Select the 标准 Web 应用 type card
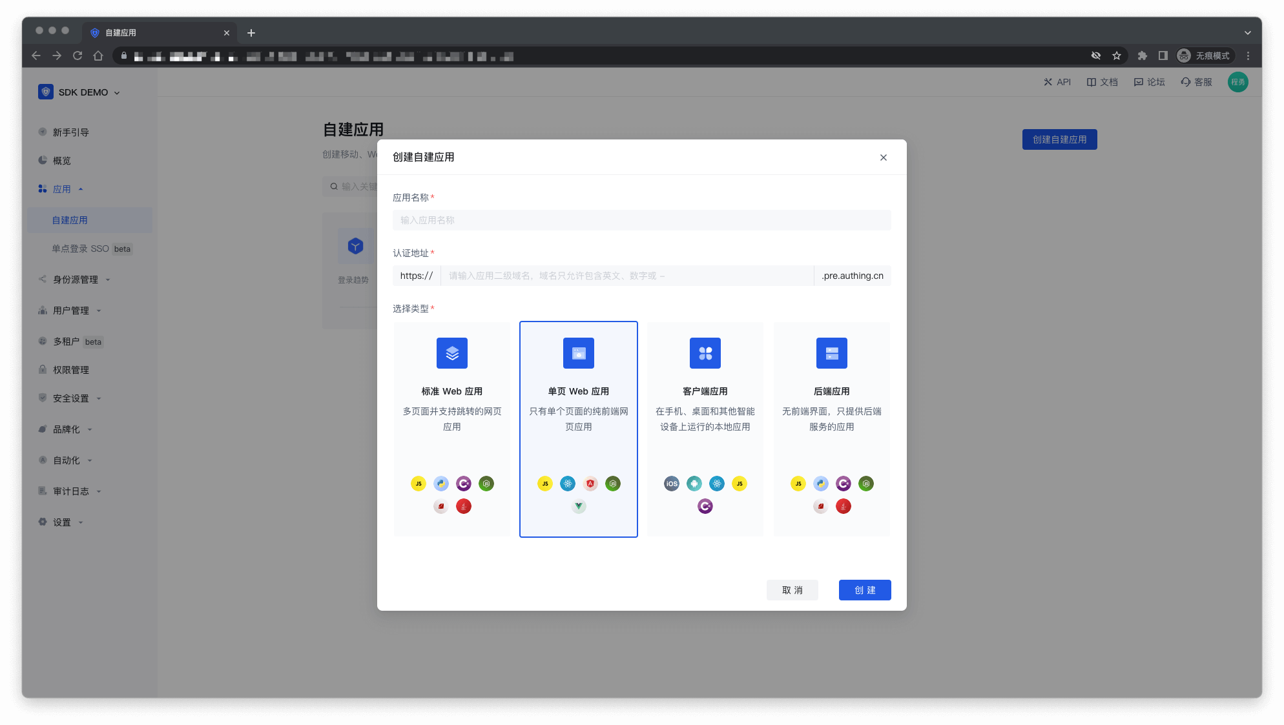Image resolution: width=1284 pixels, height=725 pixels. click(x=451, y=429)
